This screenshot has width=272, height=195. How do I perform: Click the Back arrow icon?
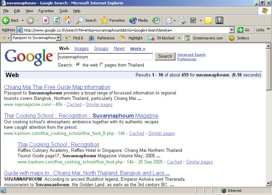coord(5,20)
